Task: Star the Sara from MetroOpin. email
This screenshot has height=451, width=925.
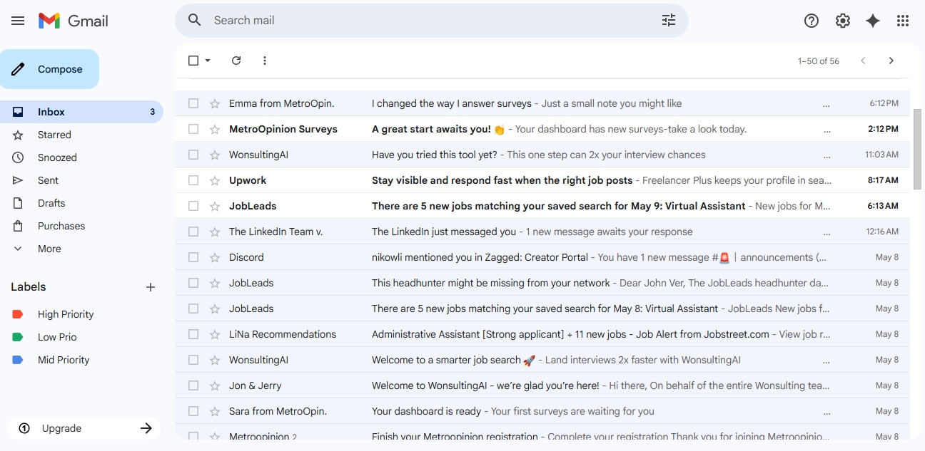Action: pyautogui.click(x=215, y=411)
